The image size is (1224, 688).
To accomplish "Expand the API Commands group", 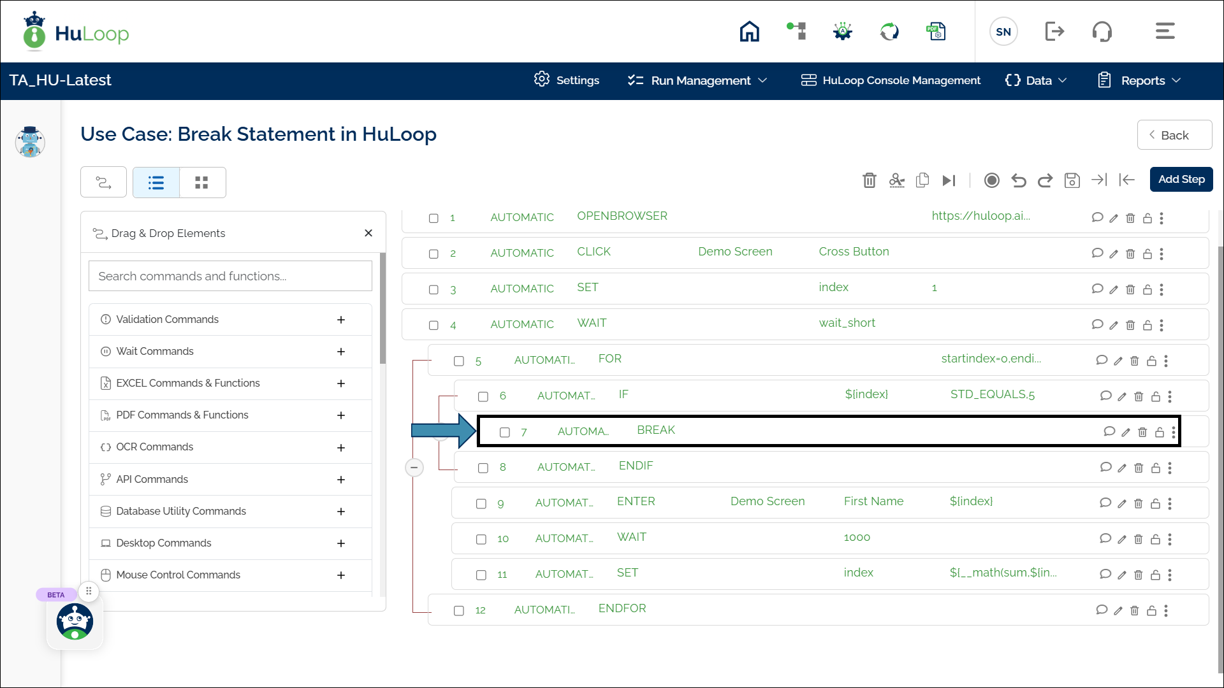I will [340, 480].
